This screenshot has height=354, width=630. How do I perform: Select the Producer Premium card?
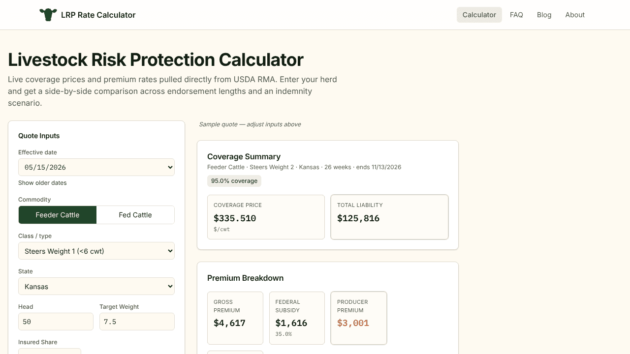tap(359, 318)
